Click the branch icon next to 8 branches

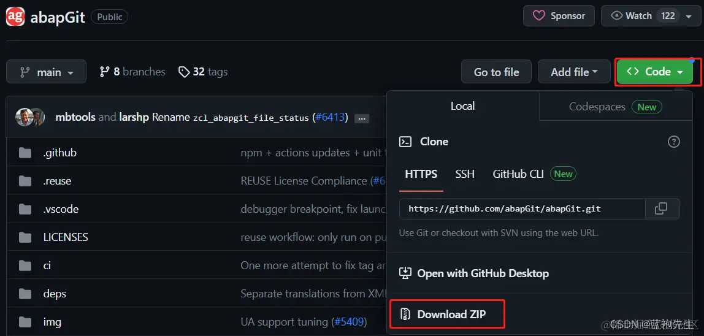coord(105,72)
